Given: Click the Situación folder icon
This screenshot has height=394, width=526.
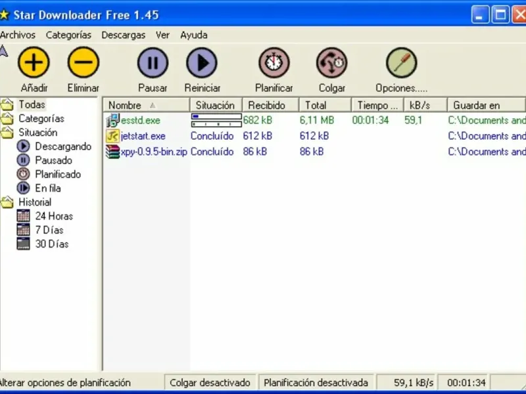Looking at the screenshot, I should [7, 133].
